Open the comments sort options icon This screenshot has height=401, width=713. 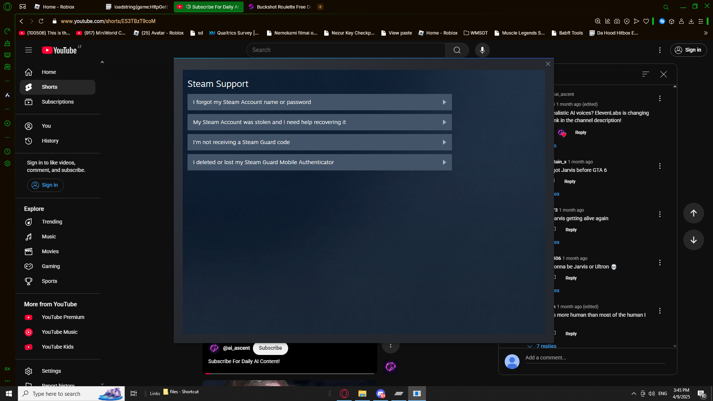(x=646, y=74)
